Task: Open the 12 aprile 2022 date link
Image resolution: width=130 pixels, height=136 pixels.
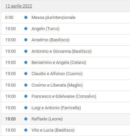Action: tap(19, 6)
